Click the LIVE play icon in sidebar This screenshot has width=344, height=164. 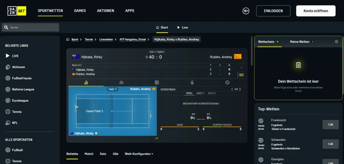8,56
